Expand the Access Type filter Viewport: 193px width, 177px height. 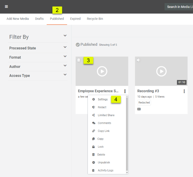coord(65,75)
